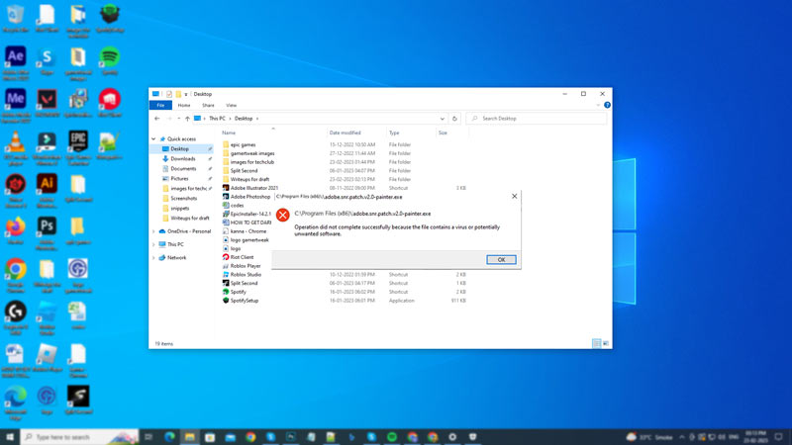Viewport: 792px width, 445px height.
Task: Open Adobe After Effects desktop shortcut
Action: point(15,61)
